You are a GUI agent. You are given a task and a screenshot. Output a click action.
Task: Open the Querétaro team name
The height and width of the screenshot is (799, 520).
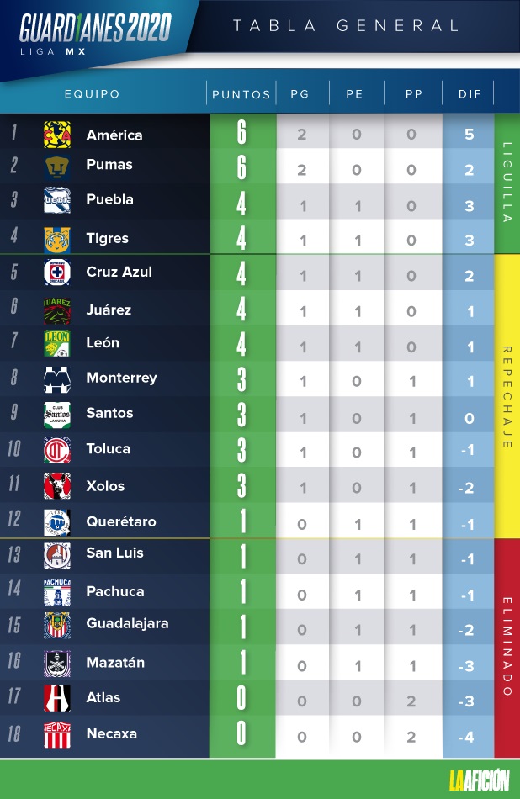pyautogui.click(x=121, y=521)
